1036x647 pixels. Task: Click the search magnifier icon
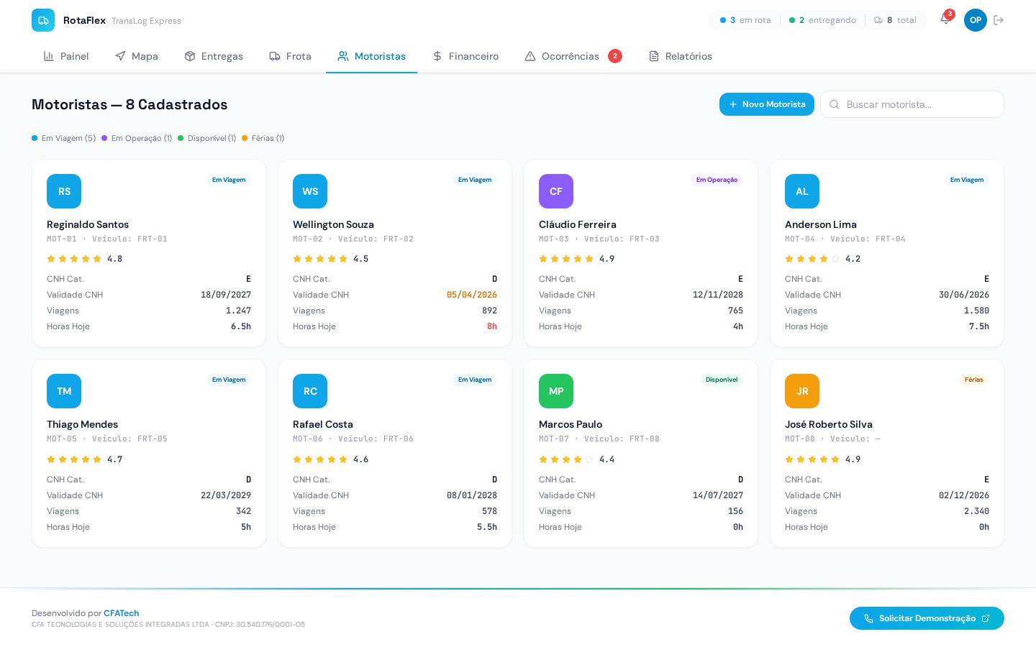pos(834,104)
